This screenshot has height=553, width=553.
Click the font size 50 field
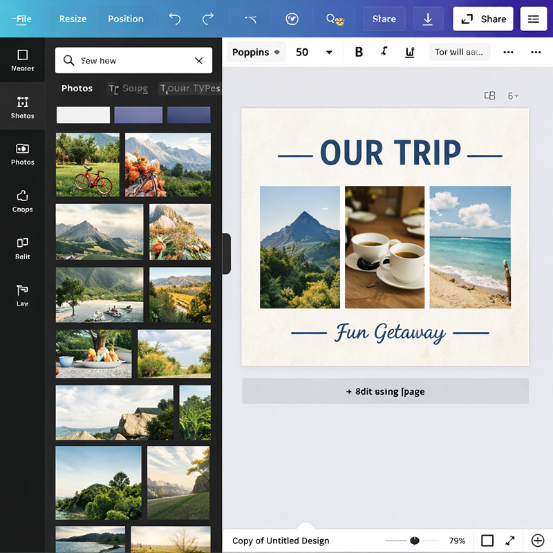[x=302, y=53]
